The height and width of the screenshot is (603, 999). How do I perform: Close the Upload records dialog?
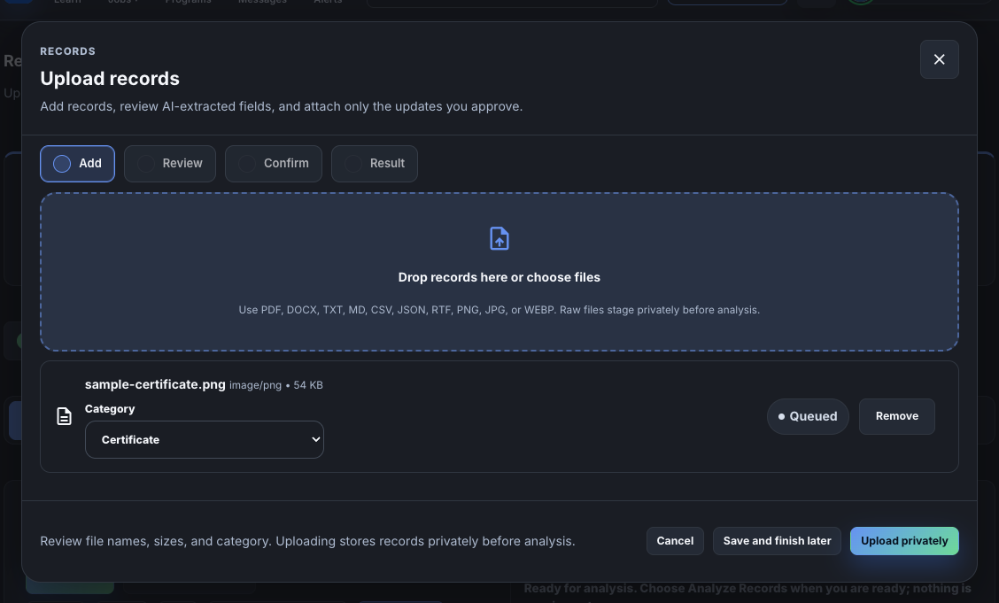(x=939, y=59)
